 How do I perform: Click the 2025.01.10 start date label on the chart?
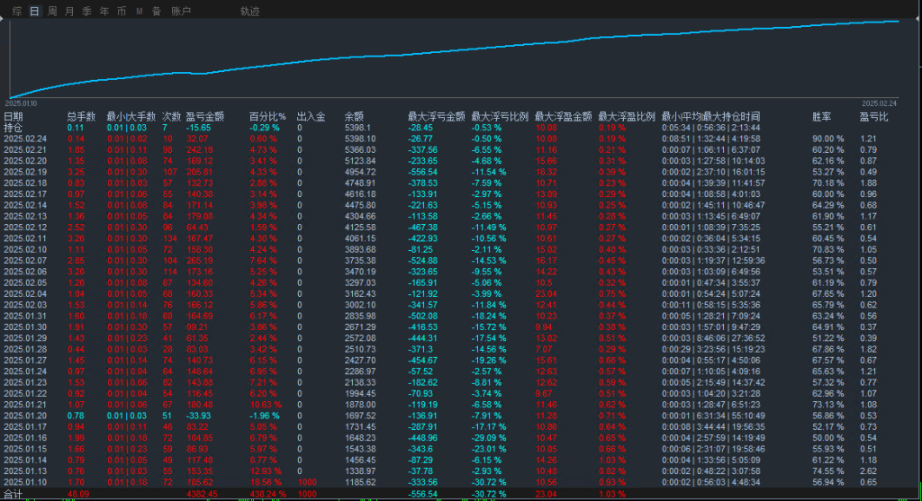(23, 103)
